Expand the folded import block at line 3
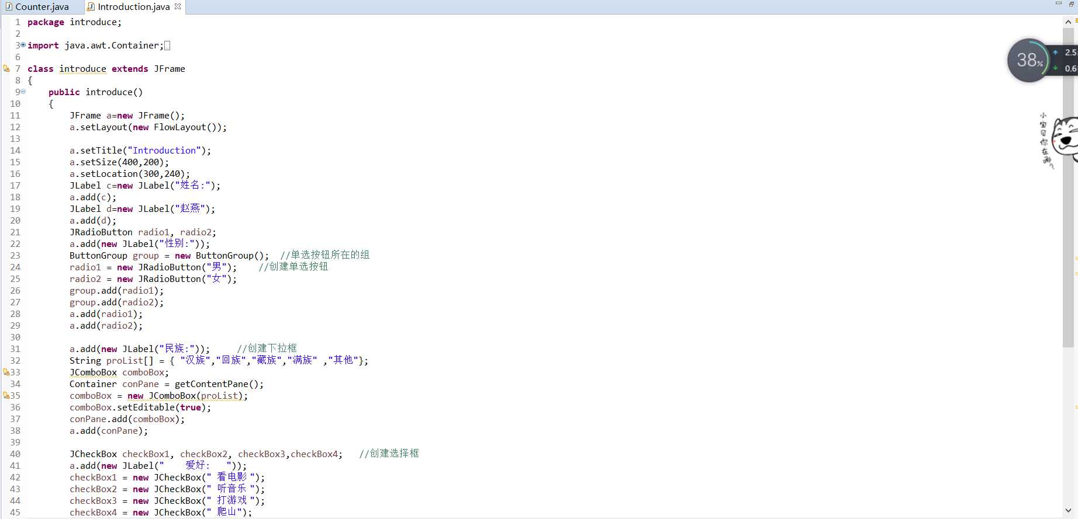 pyautogui.click(x=23, y=45)
